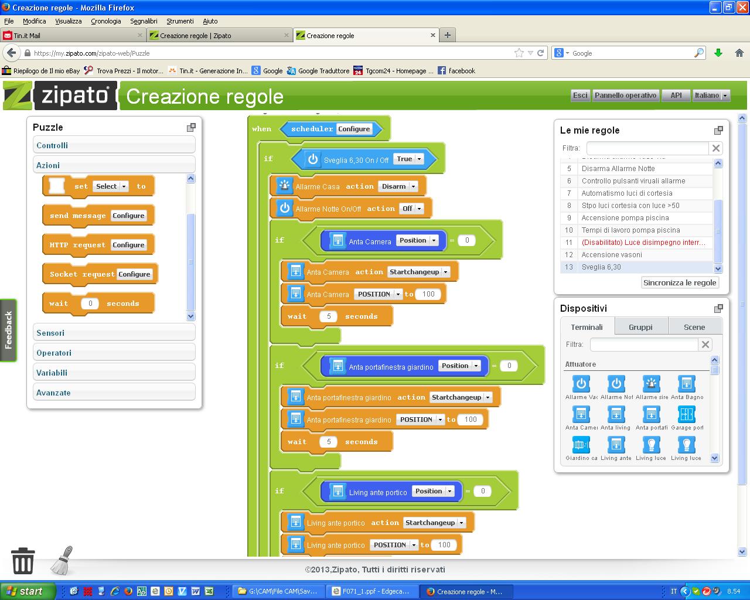Select the Allarme sirena device icon
The image size is (750, 600).
coord(651,384)
